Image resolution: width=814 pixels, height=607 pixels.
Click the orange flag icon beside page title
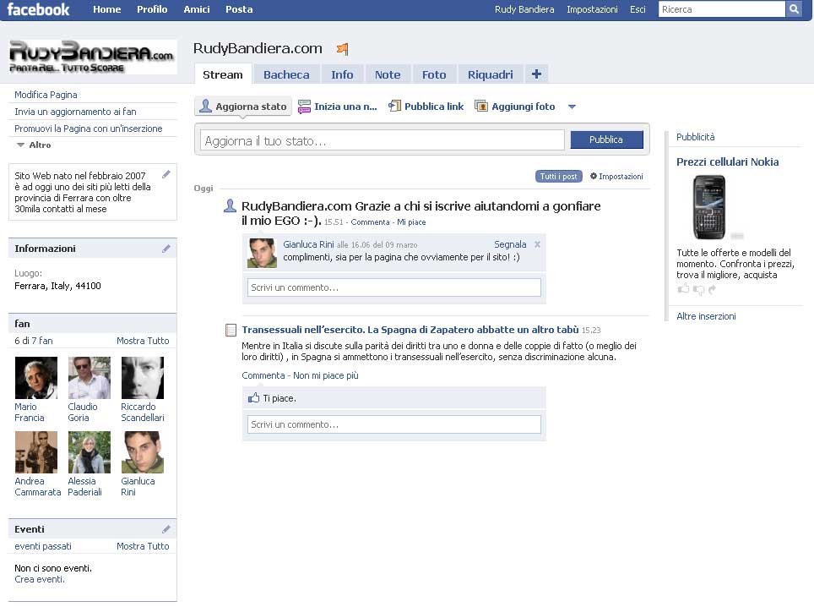(342, 49)
